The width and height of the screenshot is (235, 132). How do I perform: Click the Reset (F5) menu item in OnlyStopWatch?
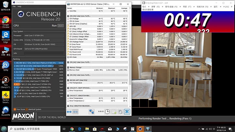coord(156,7)
